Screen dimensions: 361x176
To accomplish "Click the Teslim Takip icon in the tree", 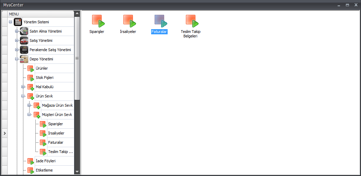I will pyautogui.click(x=43, y=152).
